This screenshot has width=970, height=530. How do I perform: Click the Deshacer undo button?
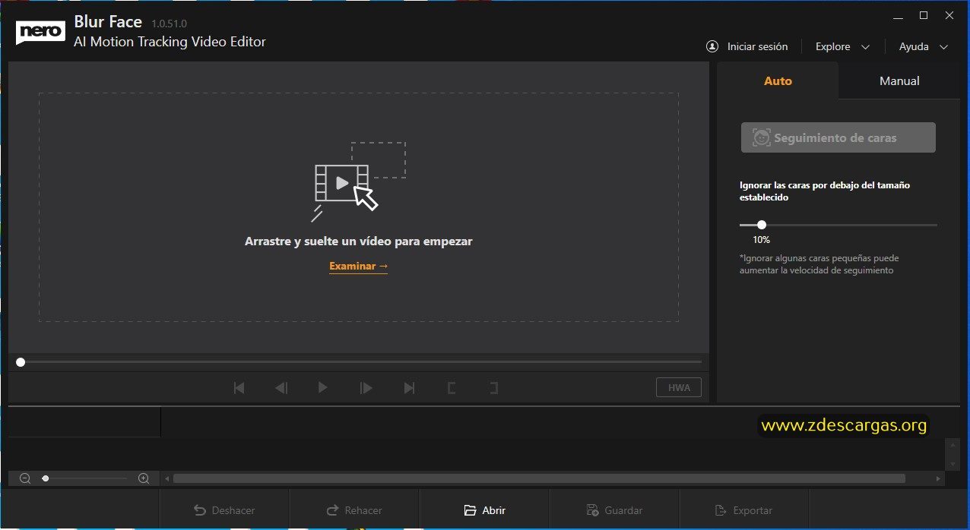[x=224, y=510]
